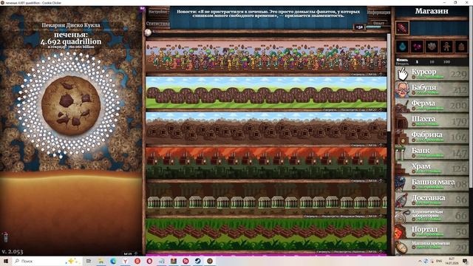Image resolution: width=473 pixels, height=266 pixels.
Task: Click the Машина времени clock icon
Action: coord(402,247)
